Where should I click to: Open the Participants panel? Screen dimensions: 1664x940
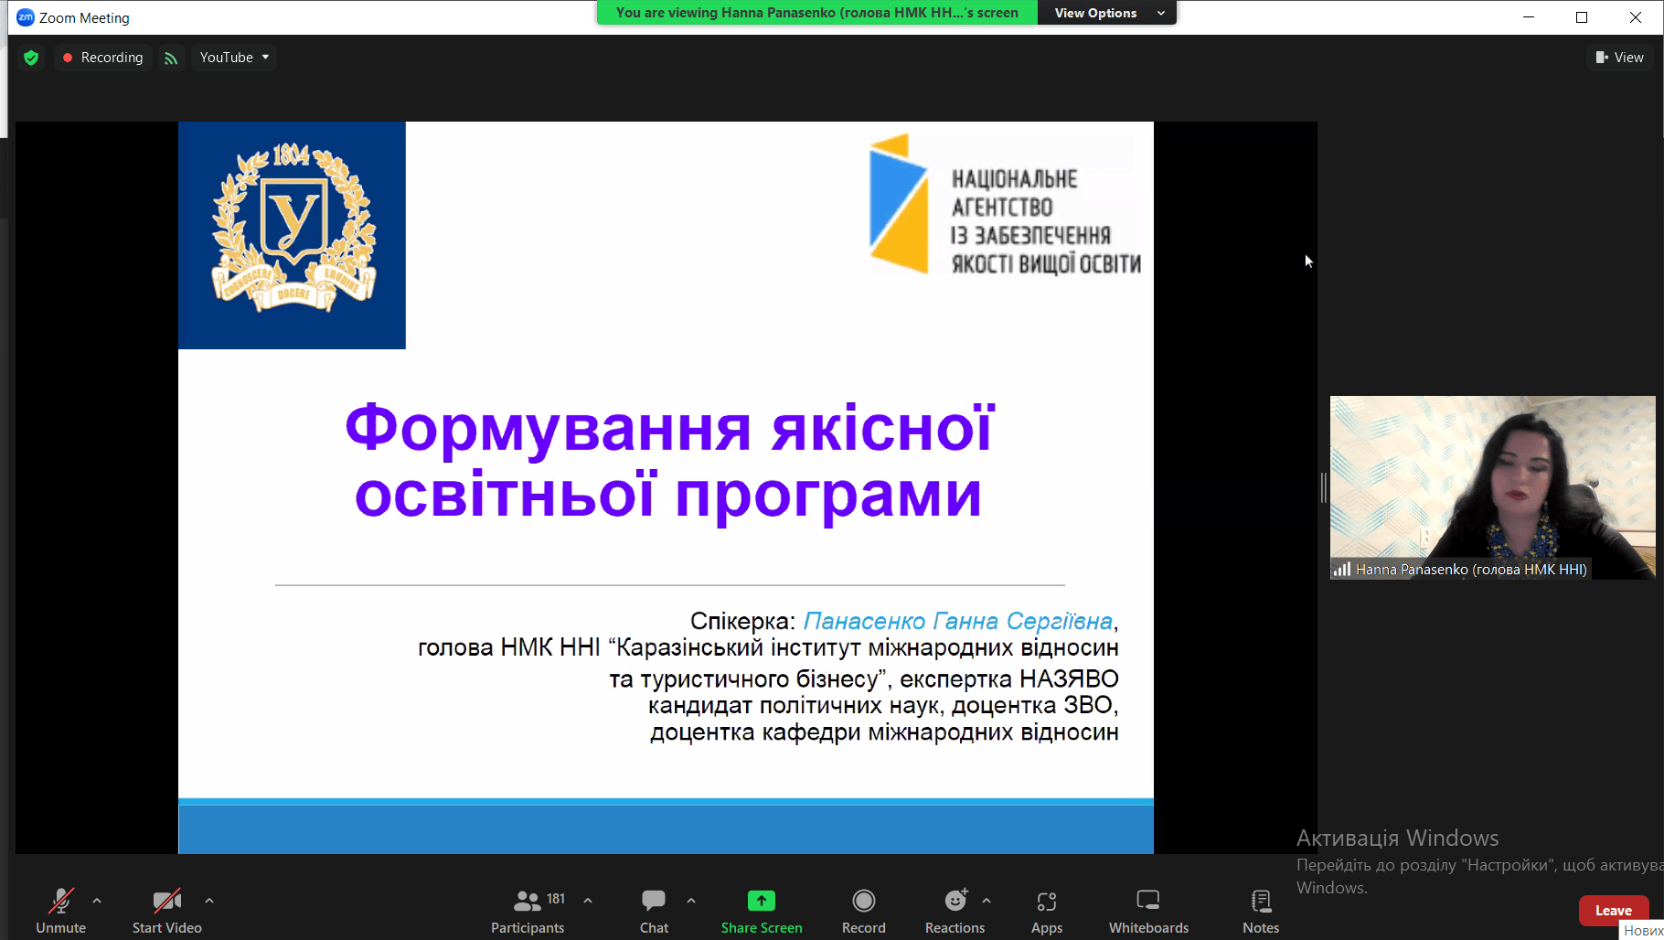point(528,911)
